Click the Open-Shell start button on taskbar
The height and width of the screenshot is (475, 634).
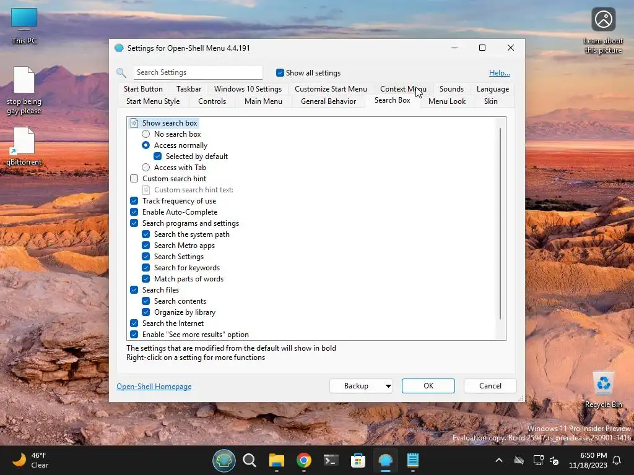(x=224, y=460)
